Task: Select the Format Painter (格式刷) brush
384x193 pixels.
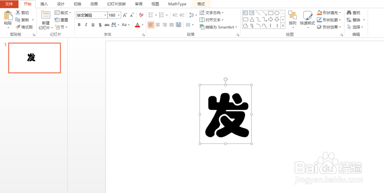Action: pos(24,27)
